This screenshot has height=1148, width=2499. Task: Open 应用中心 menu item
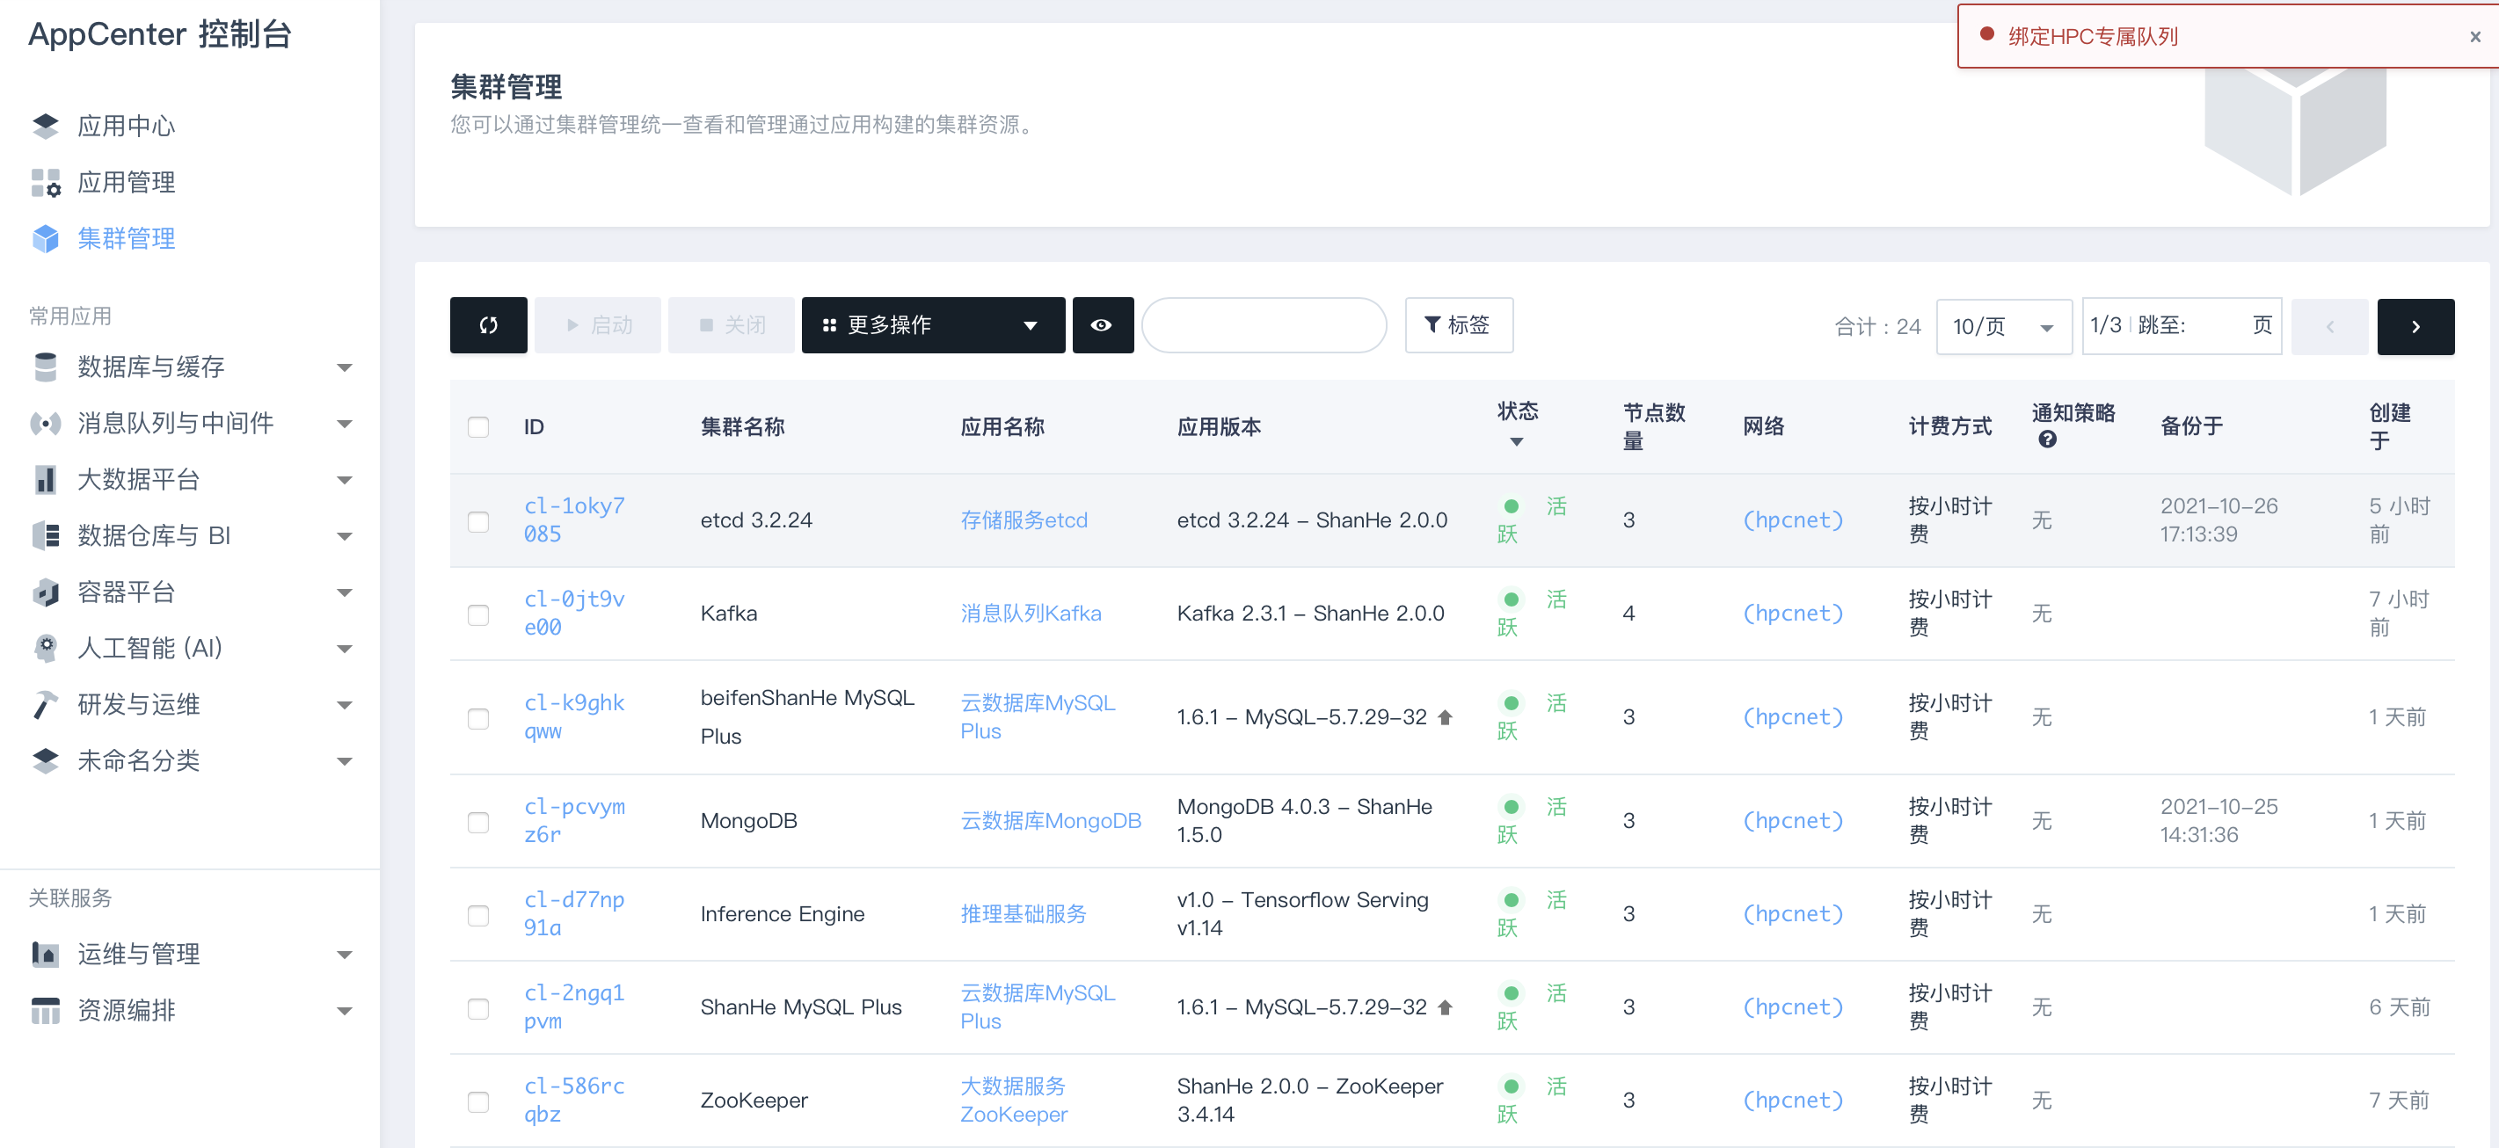tap(126, 126)
